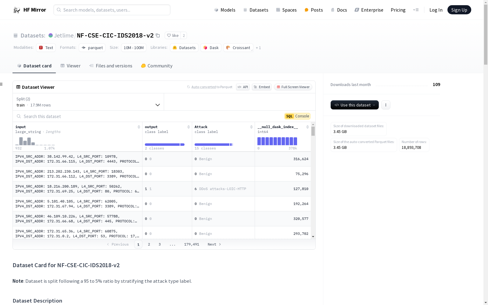Open the table of contents sidebar icon
Viewport: 488px width, 305px height.
(x=2, y=84)
